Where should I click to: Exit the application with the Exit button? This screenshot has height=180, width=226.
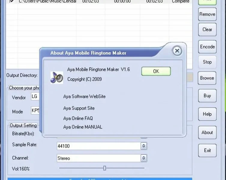coord(207,151)
